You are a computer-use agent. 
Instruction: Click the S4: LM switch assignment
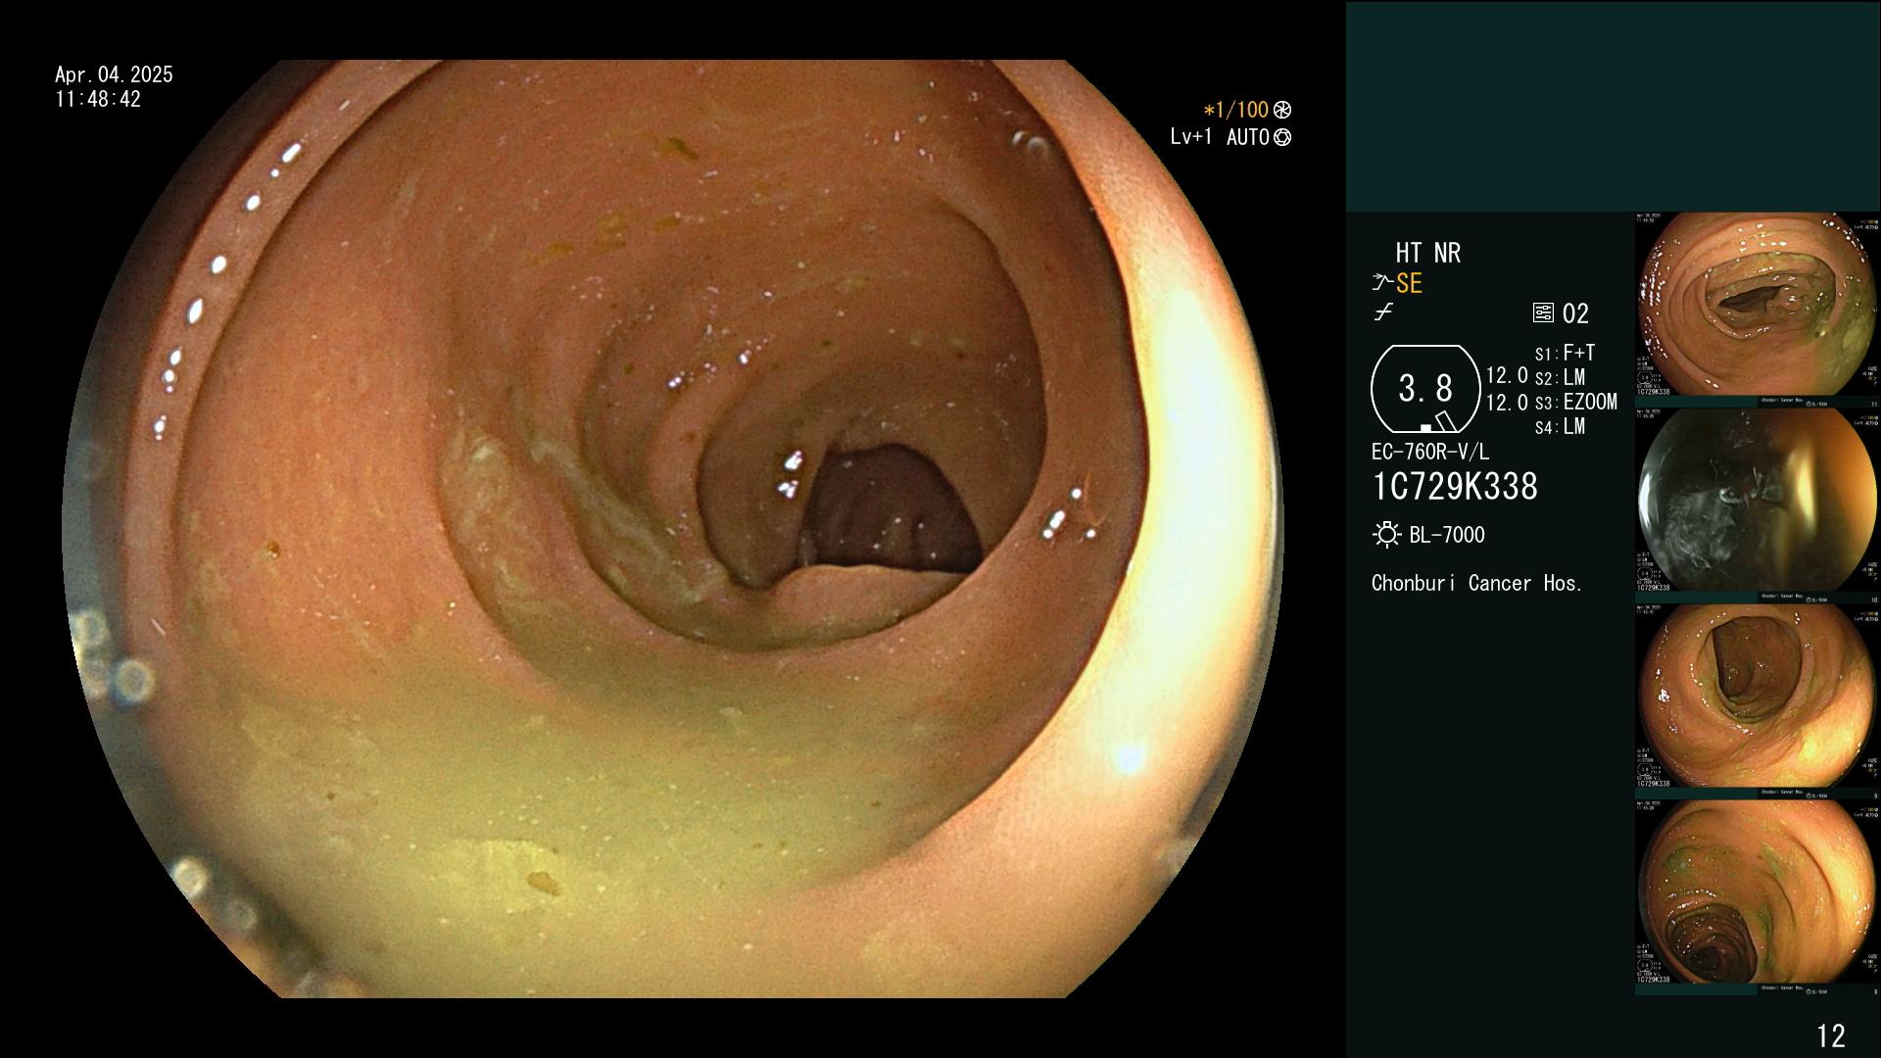(1560, 427)
